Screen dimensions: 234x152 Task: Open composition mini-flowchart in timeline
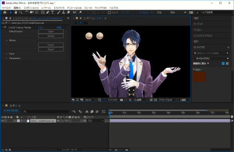tap(74, 112)
